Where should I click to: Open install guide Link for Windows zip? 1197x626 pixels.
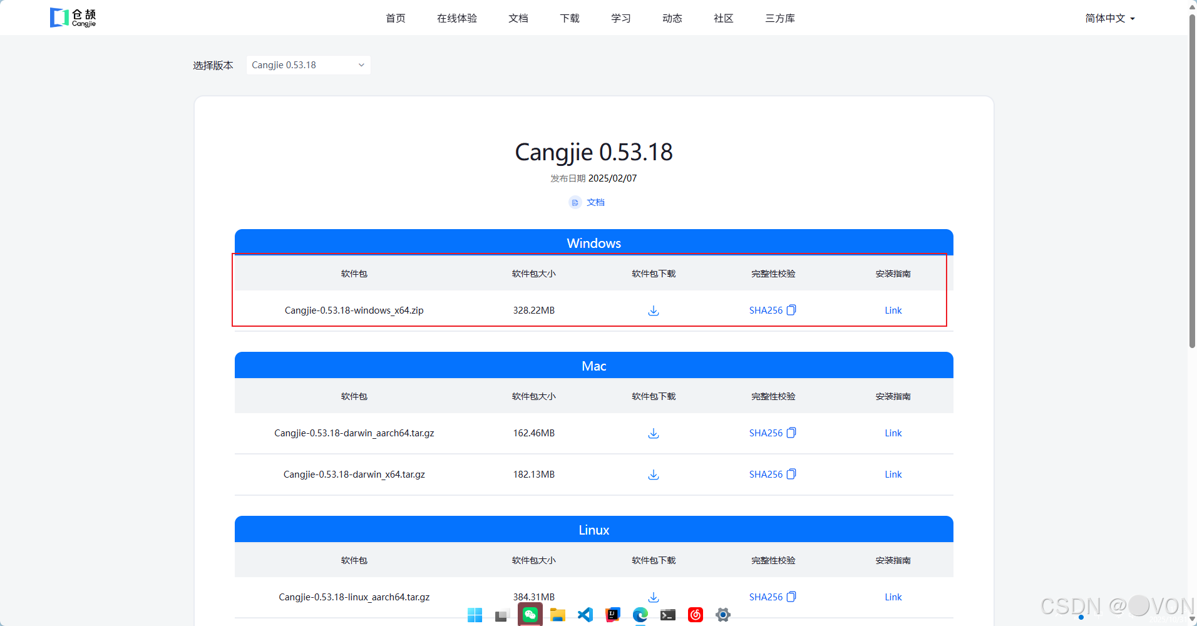tap(893, 310)
